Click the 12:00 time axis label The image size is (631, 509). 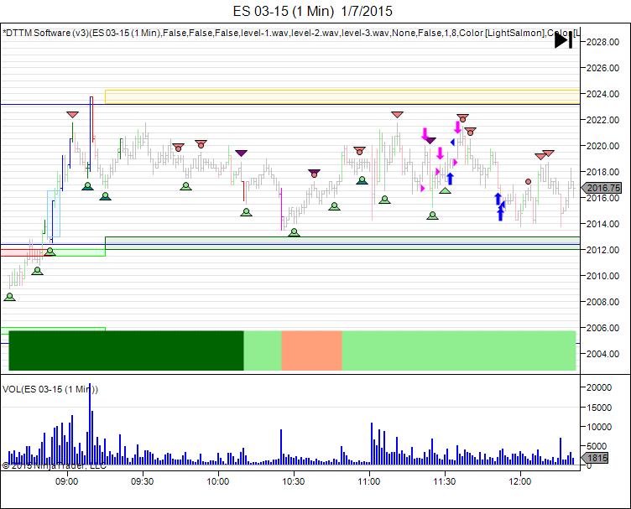520,481
